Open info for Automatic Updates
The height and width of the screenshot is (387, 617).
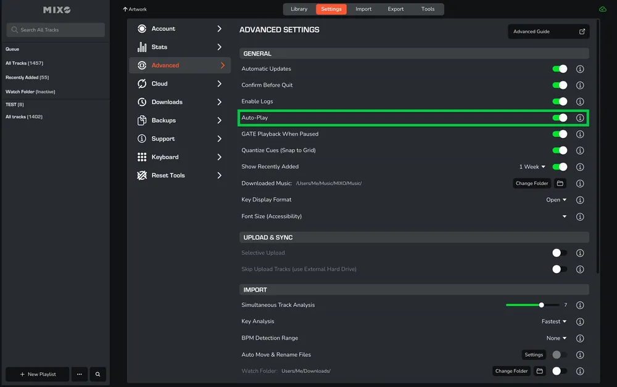tap(580, 69)
